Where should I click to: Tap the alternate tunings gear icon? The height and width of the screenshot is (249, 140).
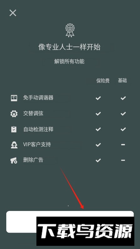pyautogui.click(x=14, y=113)
